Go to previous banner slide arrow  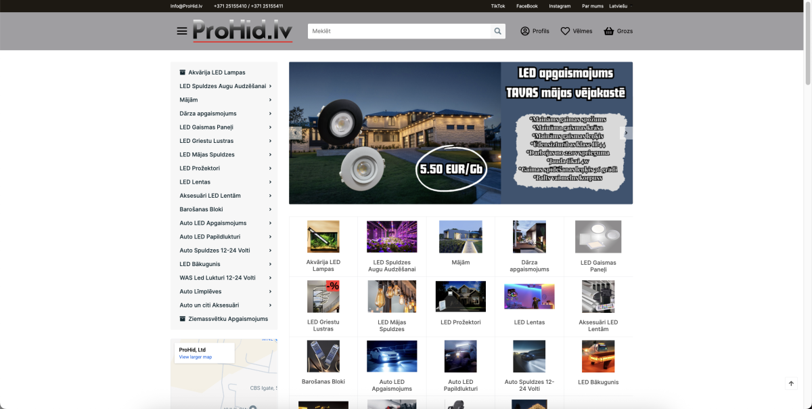tap(296, 133)
